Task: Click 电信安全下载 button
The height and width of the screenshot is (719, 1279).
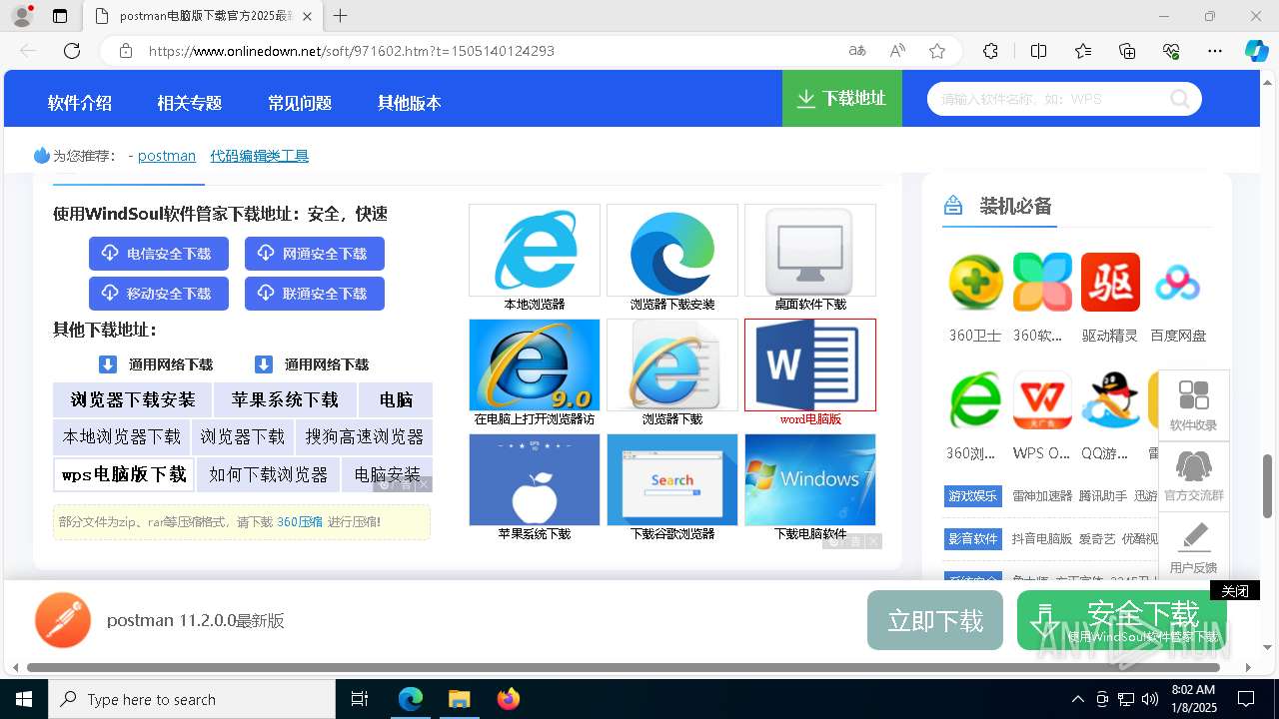Action: point(159,254)
